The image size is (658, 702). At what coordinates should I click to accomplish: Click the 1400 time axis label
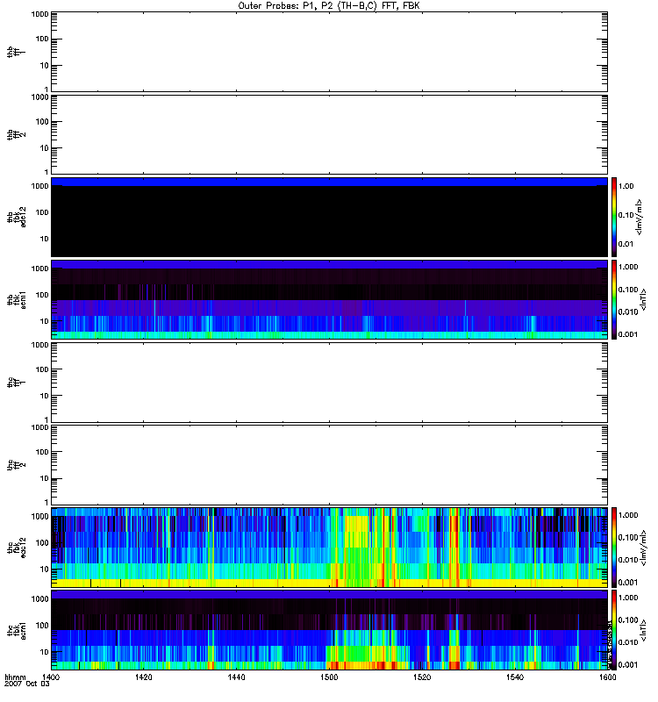click(52, 678)
